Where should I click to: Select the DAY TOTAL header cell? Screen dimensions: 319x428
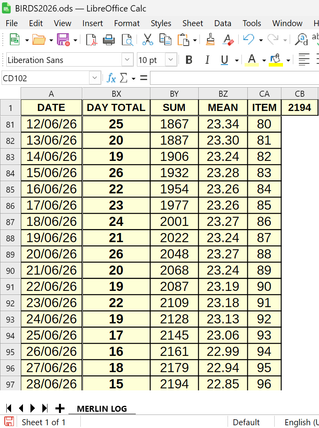point(116,107)
